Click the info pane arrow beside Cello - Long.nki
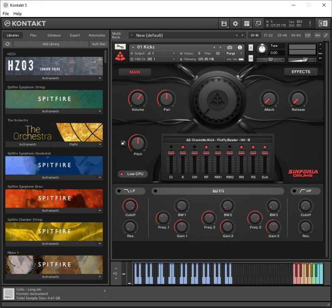 [105, 291]
